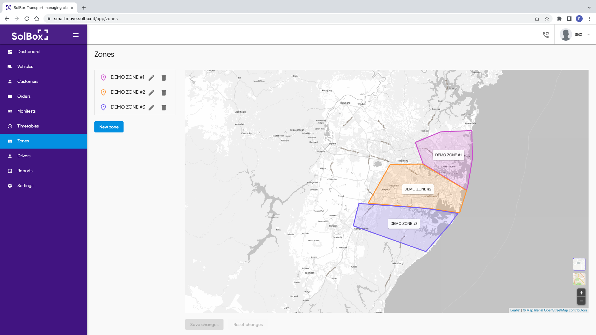Screen dimensions: 596x335
Task: Click the edit pencil for DEMO ZONE #3
Action: (151, 108)
